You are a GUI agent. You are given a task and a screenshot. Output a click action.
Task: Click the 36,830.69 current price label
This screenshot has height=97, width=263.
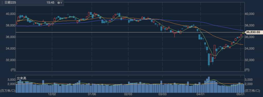point(253,32)
